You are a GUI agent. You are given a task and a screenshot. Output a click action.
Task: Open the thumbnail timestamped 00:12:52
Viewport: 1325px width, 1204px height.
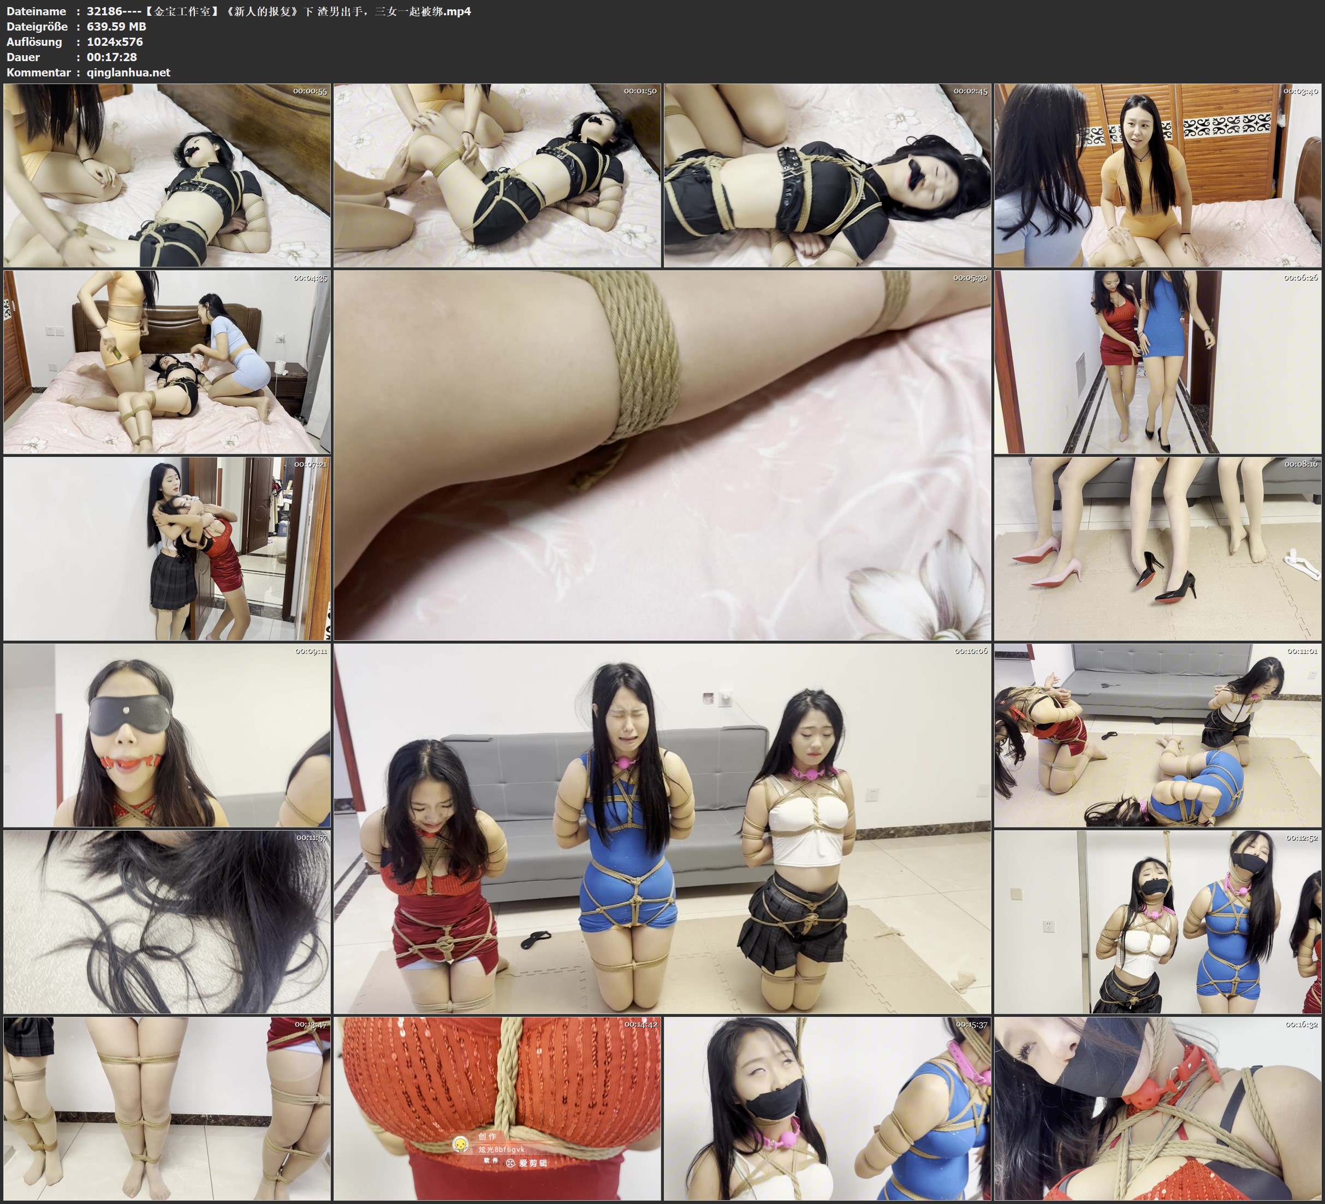(x=1157, y=921)
